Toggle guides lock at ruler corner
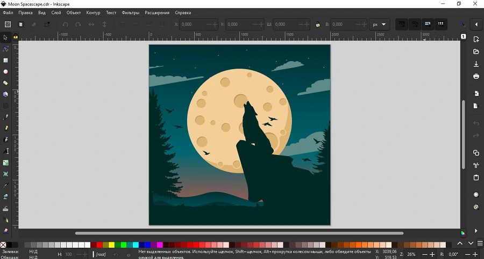This screenshot has height=259, width=484. (x=15, y=37)
